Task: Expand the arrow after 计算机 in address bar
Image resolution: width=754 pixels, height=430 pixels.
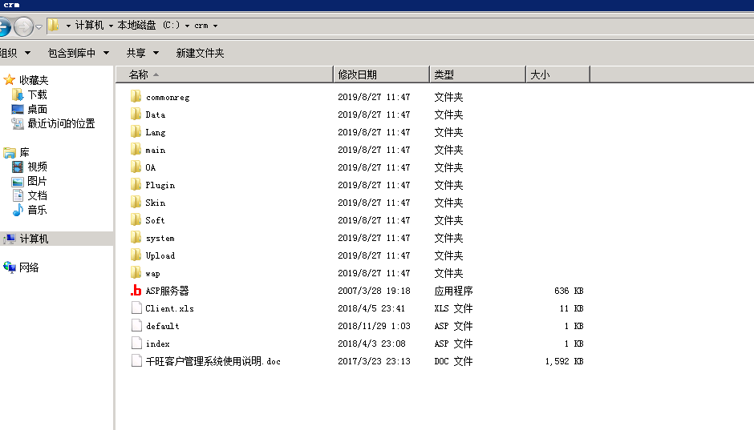Action: pyautogui.click(x=111, y=26)
